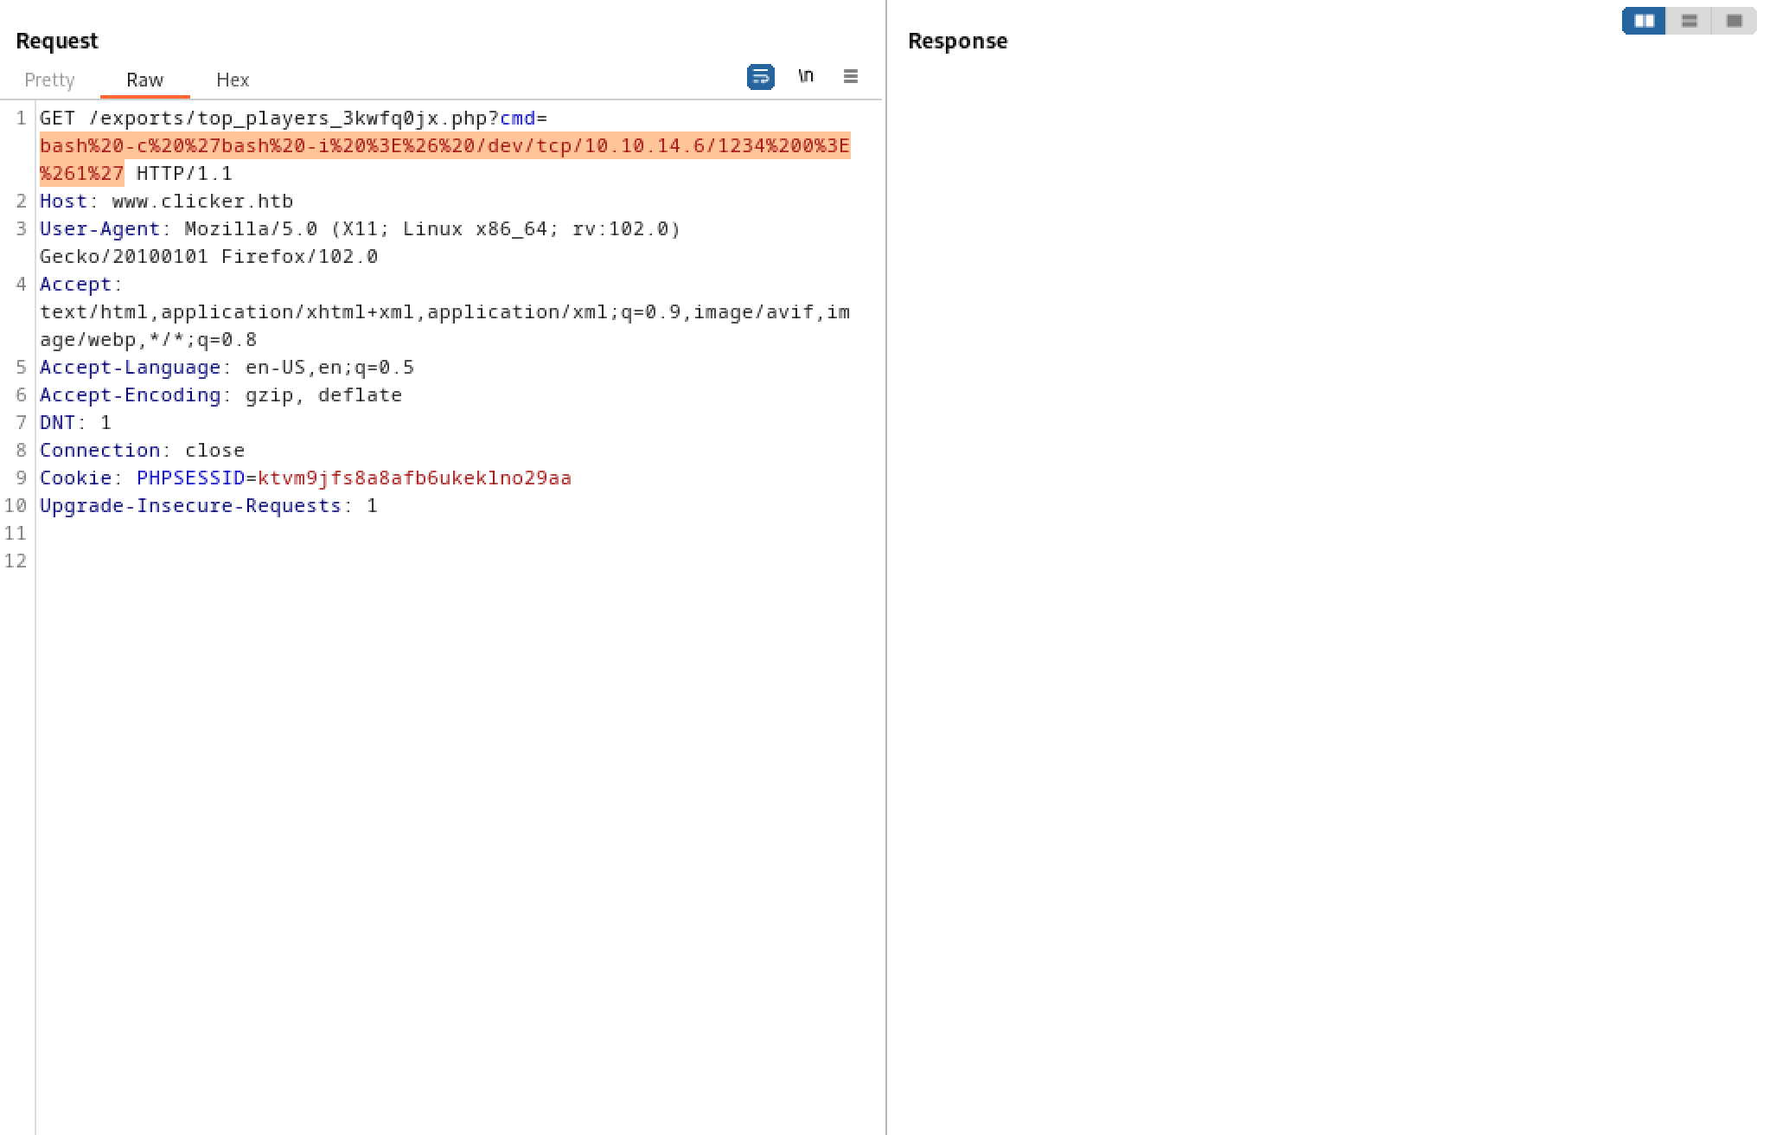Click the User-Agent header name
1776x1135 pixels.
point(99,228)
